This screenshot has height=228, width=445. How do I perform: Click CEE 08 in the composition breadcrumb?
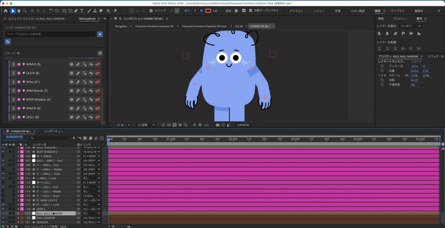239,26
